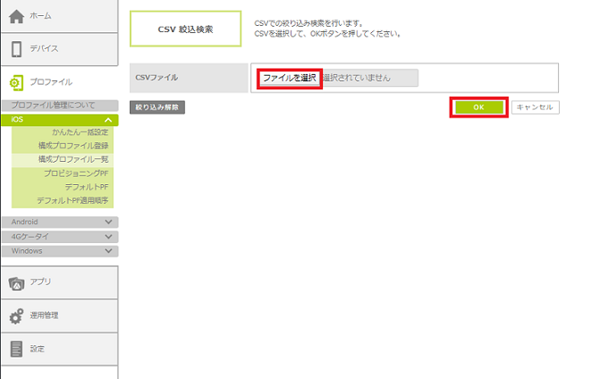Click プロファイル管理について link
This screenshot has width=608, height=379.
(x=53, y=105)
